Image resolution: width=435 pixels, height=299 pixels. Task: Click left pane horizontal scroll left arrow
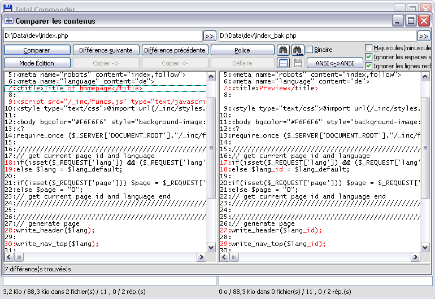[x=9, y=257]
